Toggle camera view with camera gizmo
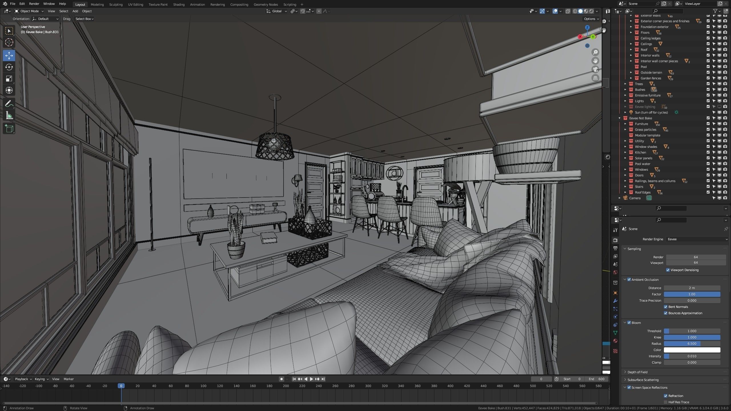 (x=595, y=69)
